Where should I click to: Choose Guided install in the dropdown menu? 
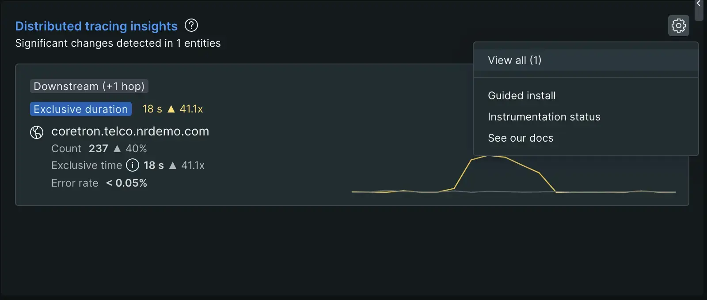tap(521, 96)
